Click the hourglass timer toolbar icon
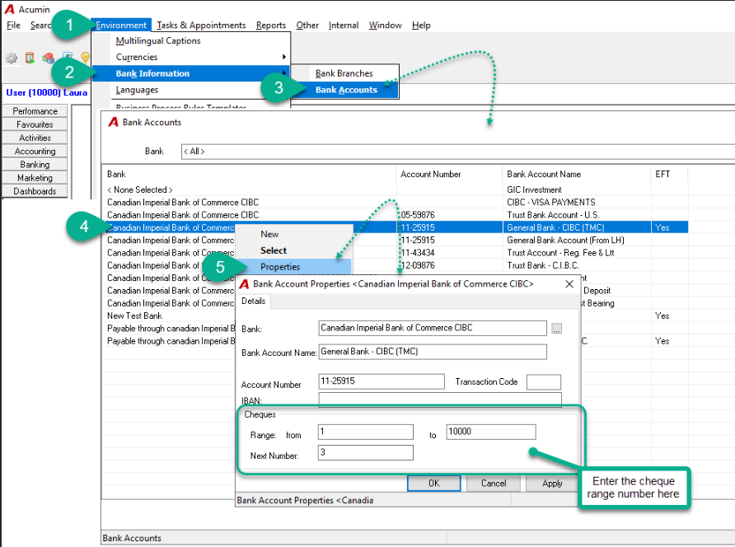 pos(30,58)
